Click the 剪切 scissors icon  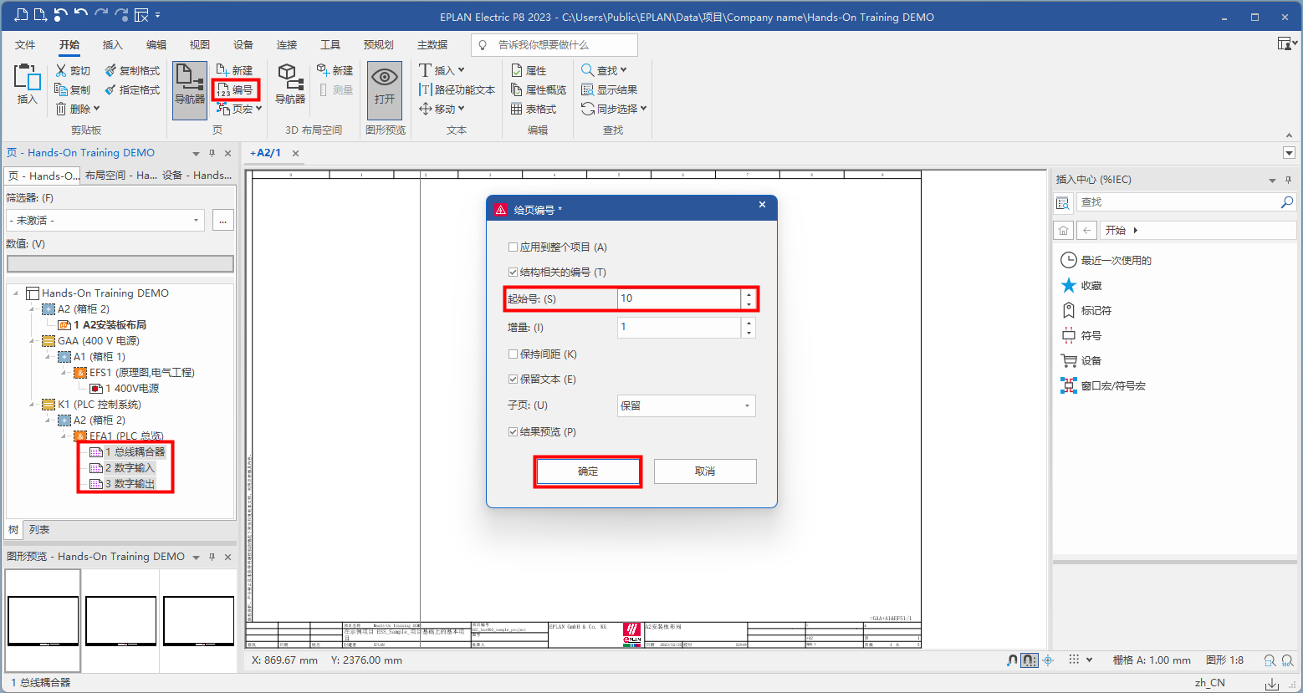click(62, 70)
